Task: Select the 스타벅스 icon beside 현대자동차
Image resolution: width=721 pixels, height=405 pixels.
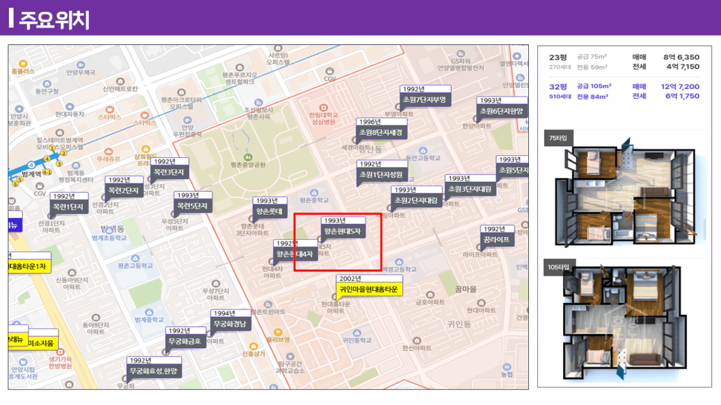Action: 110,109
